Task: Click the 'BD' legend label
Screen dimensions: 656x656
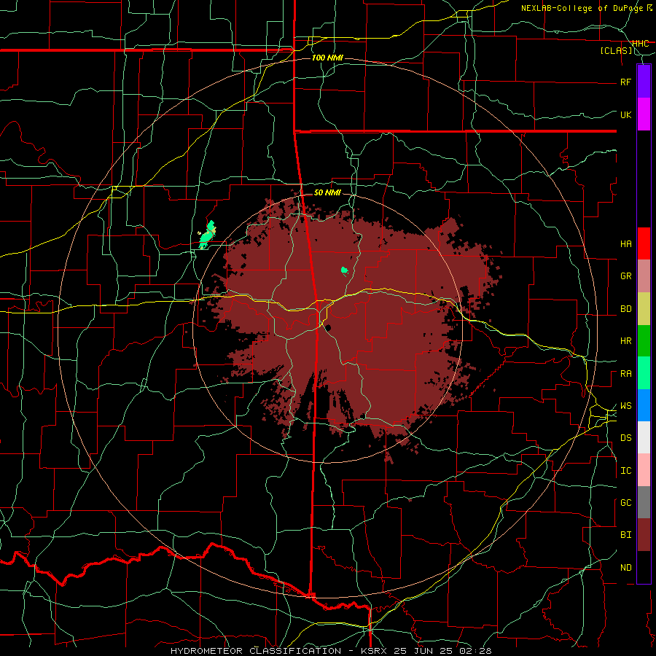Action: click(626, 309)
